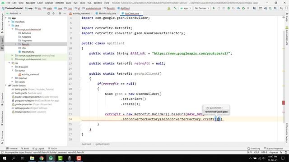
Task: Open the app run configuration dropdown
Action: pyautogui.click(x=186, y=8)
